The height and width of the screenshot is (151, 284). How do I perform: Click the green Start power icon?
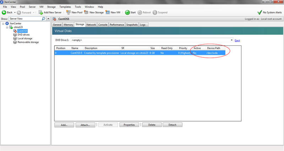tap(127, 12)
